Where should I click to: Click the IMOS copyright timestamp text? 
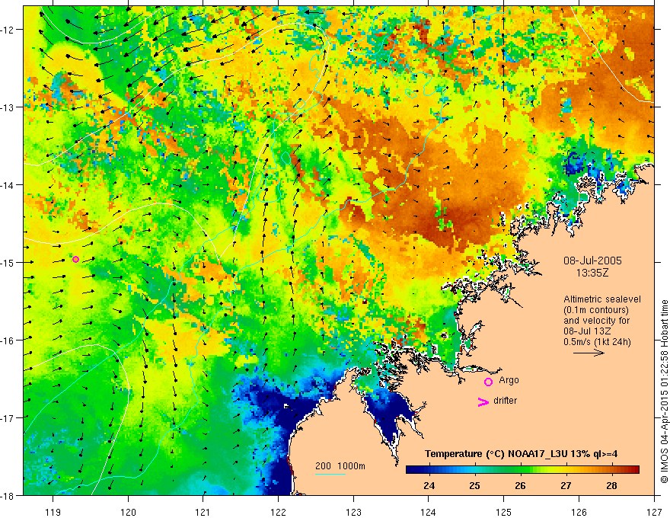pos(664,391)
